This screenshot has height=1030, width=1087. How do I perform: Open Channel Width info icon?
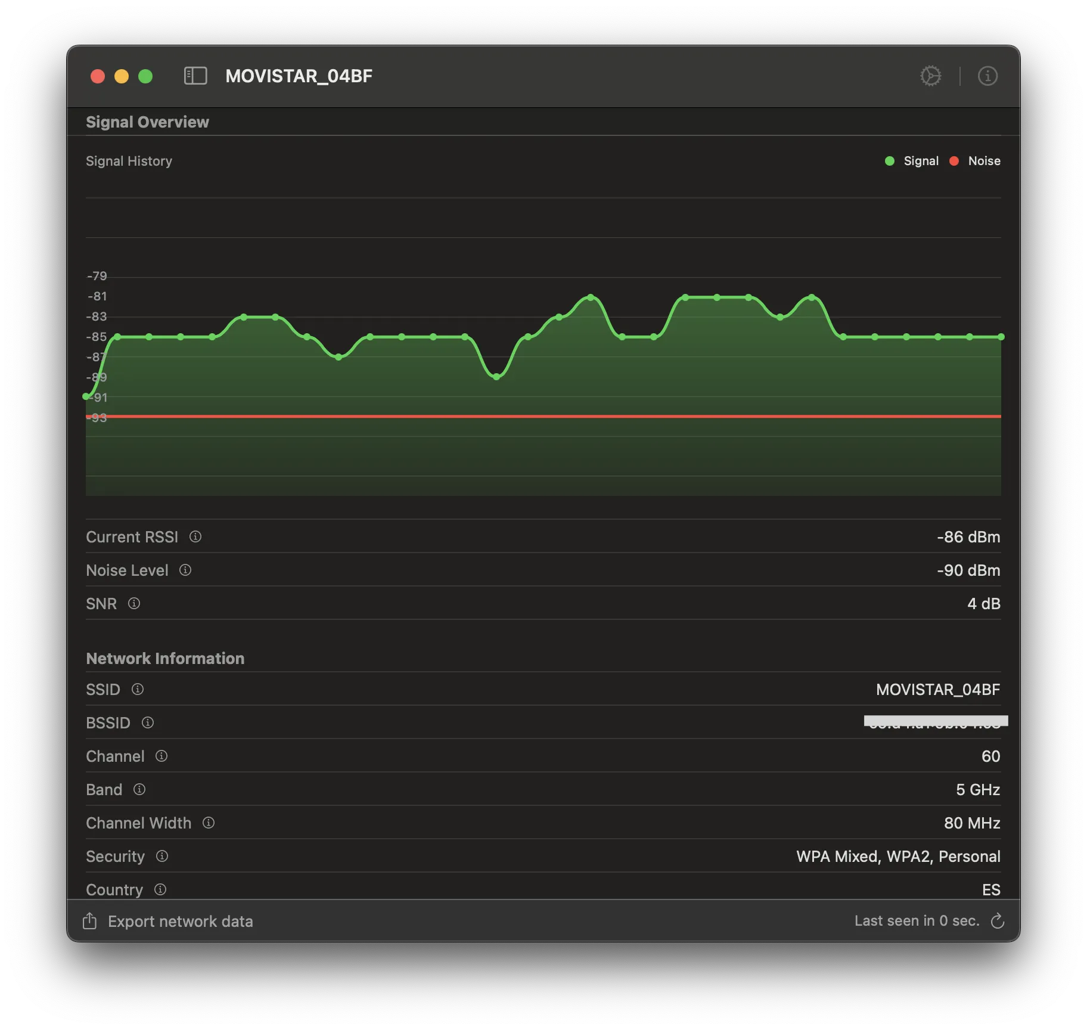click(x=209, y=823)
